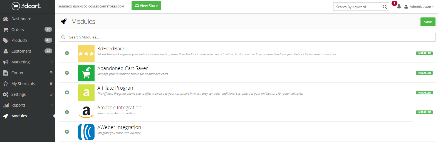Expand the Settings sidebar submenu
This screenshot has height=142, width=438.
[x=51, y=94]
